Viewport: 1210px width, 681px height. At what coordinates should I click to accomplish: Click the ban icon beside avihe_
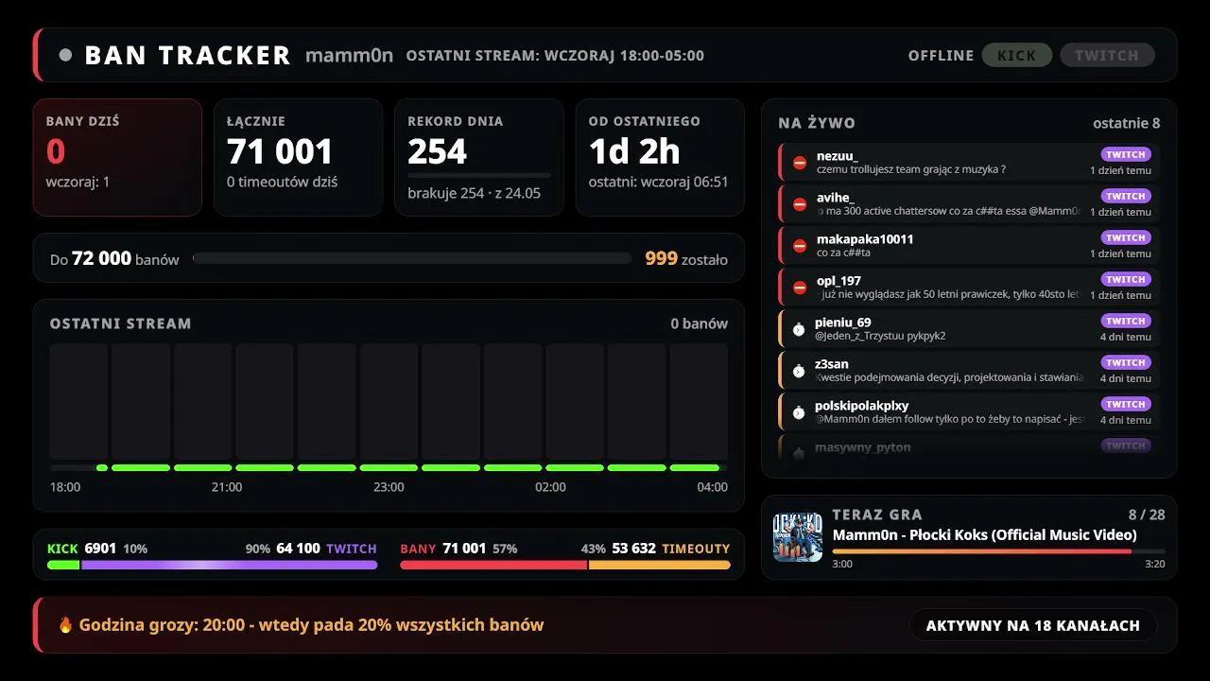pos(800,204)
